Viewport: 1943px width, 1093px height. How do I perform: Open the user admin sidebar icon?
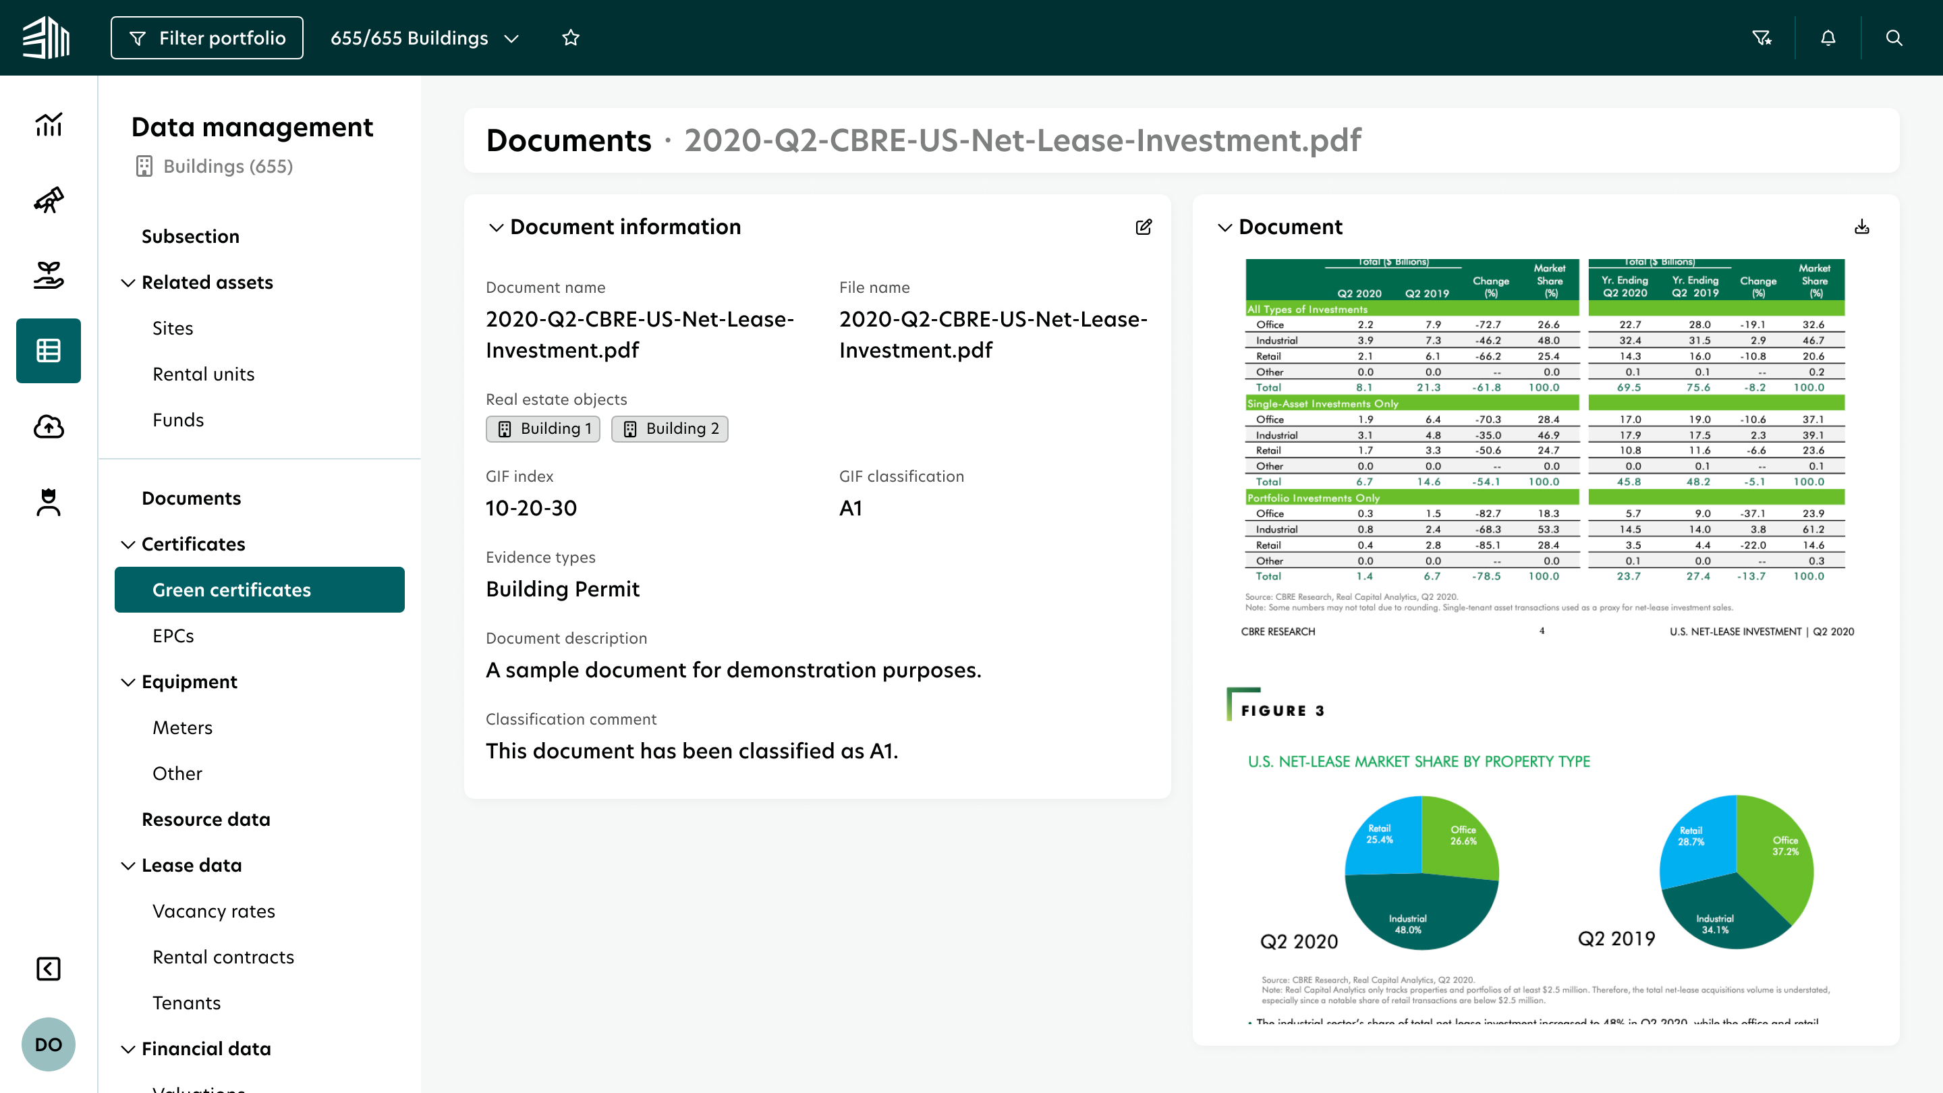[49, 501]
